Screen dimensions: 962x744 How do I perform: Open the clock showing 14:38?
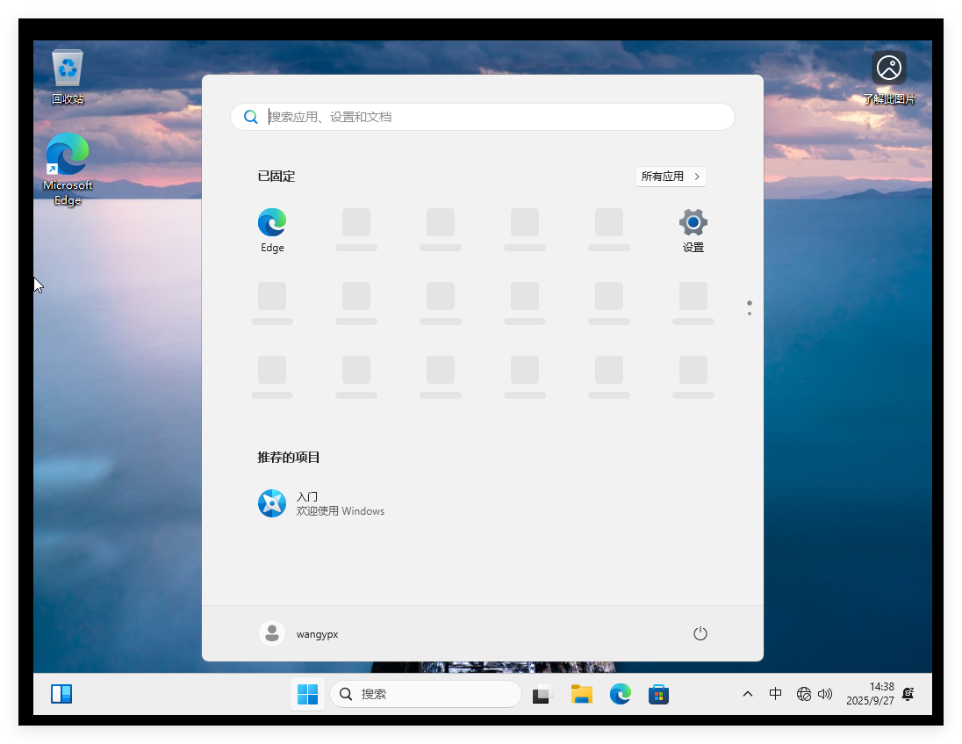[x=870, y=694]
